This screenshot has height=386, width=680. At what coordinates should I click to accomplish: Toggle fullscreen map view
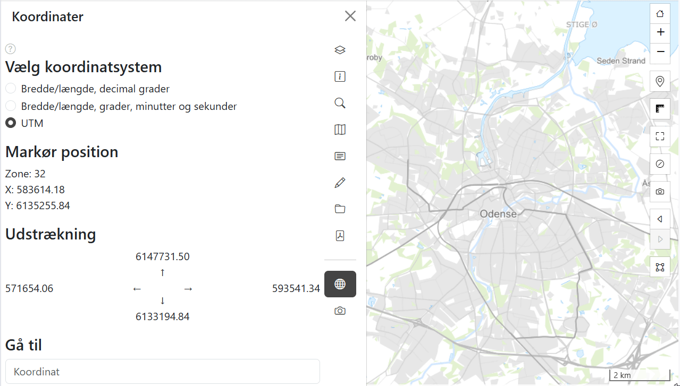pos(660,136)
